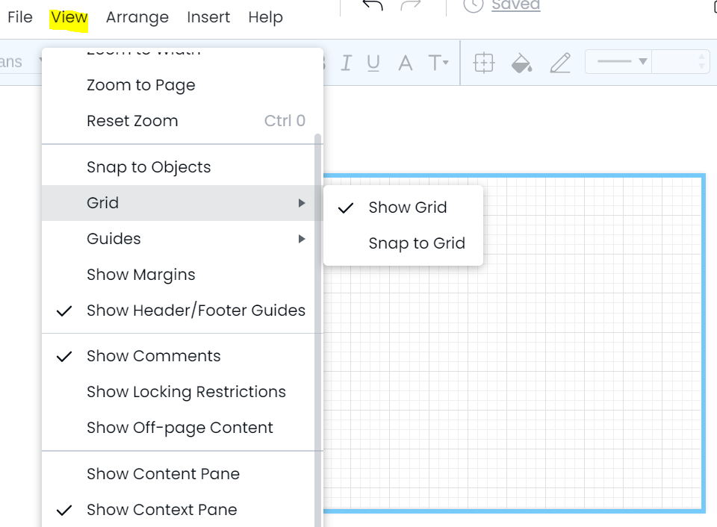Viewport: 717px width, 527px height.
Task: Click the shape options crosshair icon
Action: pos(483,63)
